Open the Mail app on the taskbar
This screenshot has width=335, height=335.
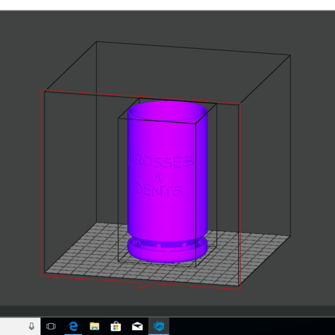pyautogui.click(x=137, y=326)
